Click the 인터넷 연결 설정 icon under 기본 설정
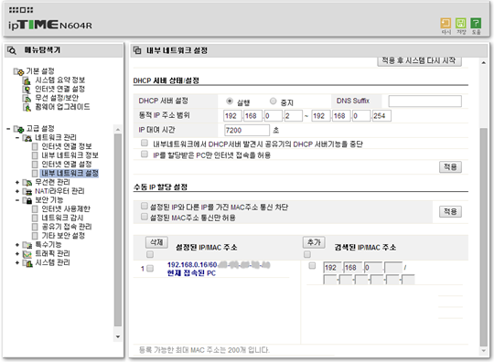This screenshot has width=494, height=362. (27, 90)
